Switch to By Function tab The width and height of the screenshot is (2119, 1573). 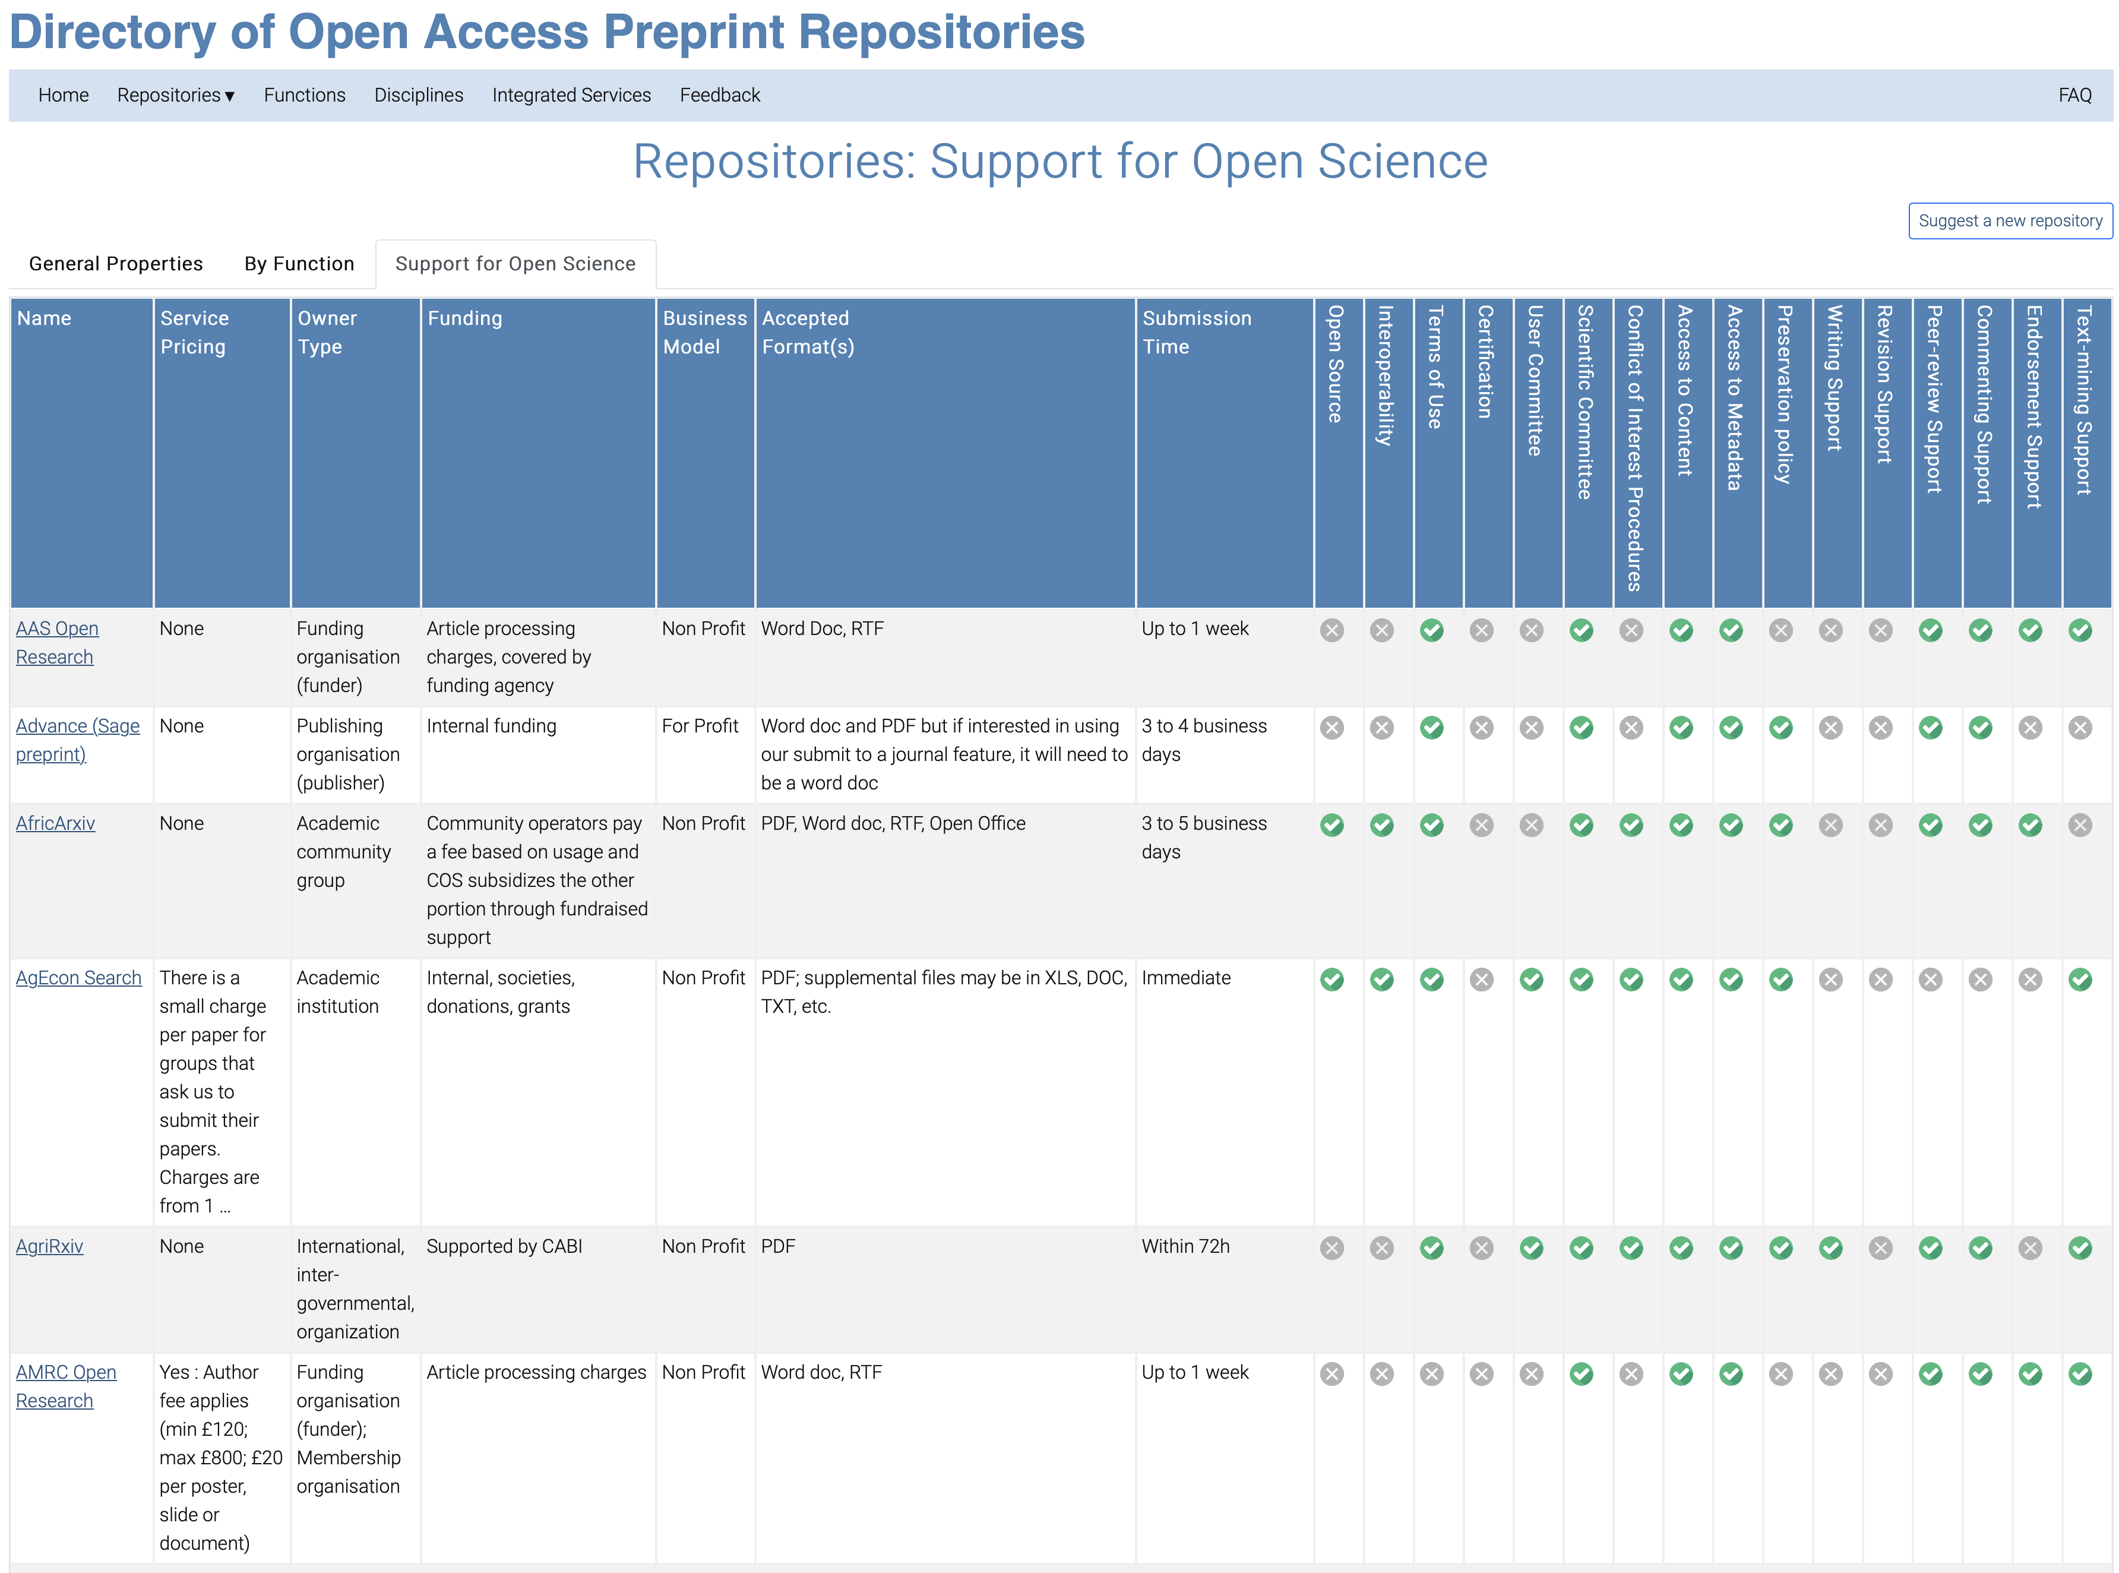click(x=299, y=264)
